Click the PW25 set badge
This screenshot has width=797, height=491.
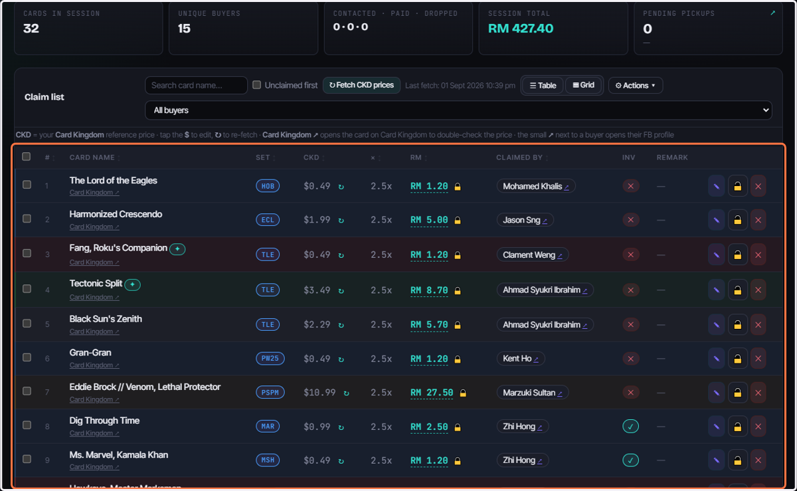click(270, 359)
